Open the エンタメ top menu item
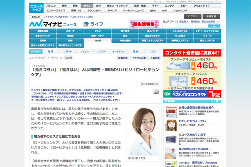 [x=169, y=6]
